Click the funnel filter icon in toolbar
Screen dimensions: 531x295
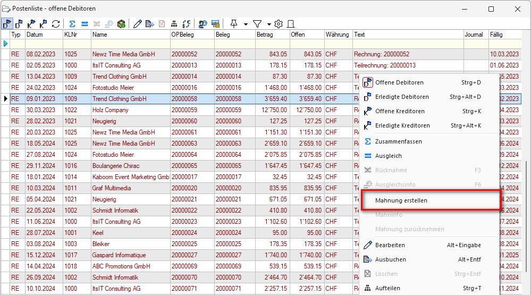257,24
